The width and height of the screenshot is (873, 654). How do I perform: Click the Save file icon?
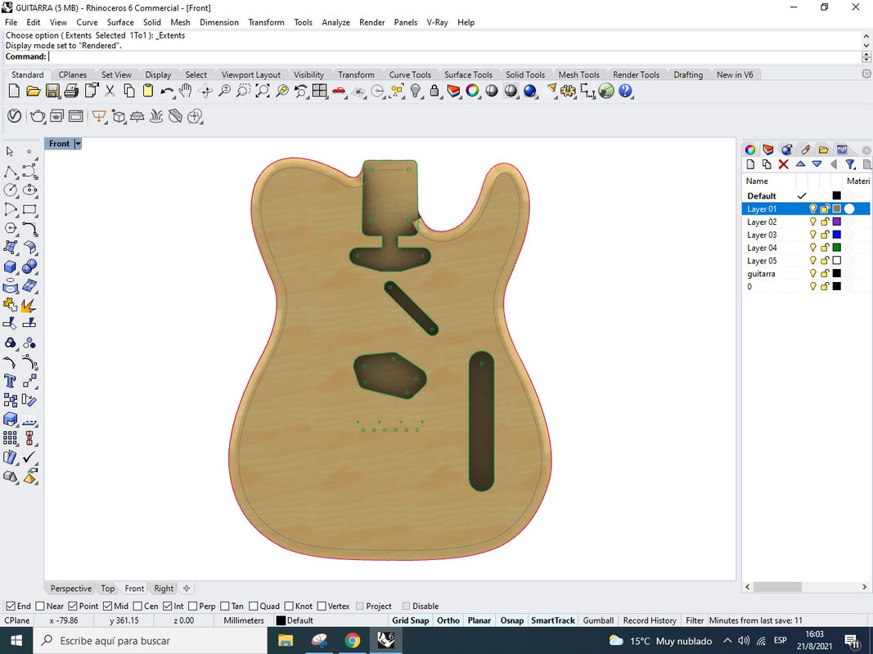tap(52, 91)
